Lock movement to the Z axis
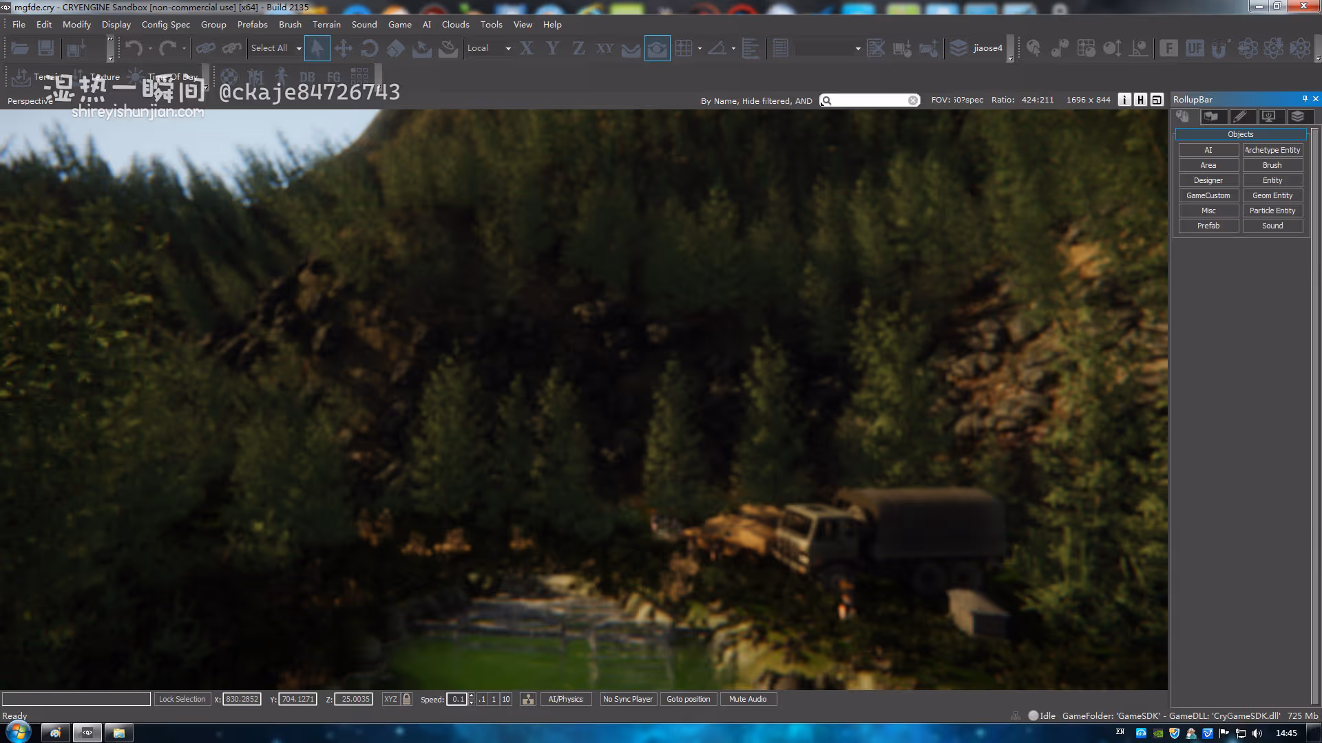This screenshot has width=1322, height=743. [578, 48]
